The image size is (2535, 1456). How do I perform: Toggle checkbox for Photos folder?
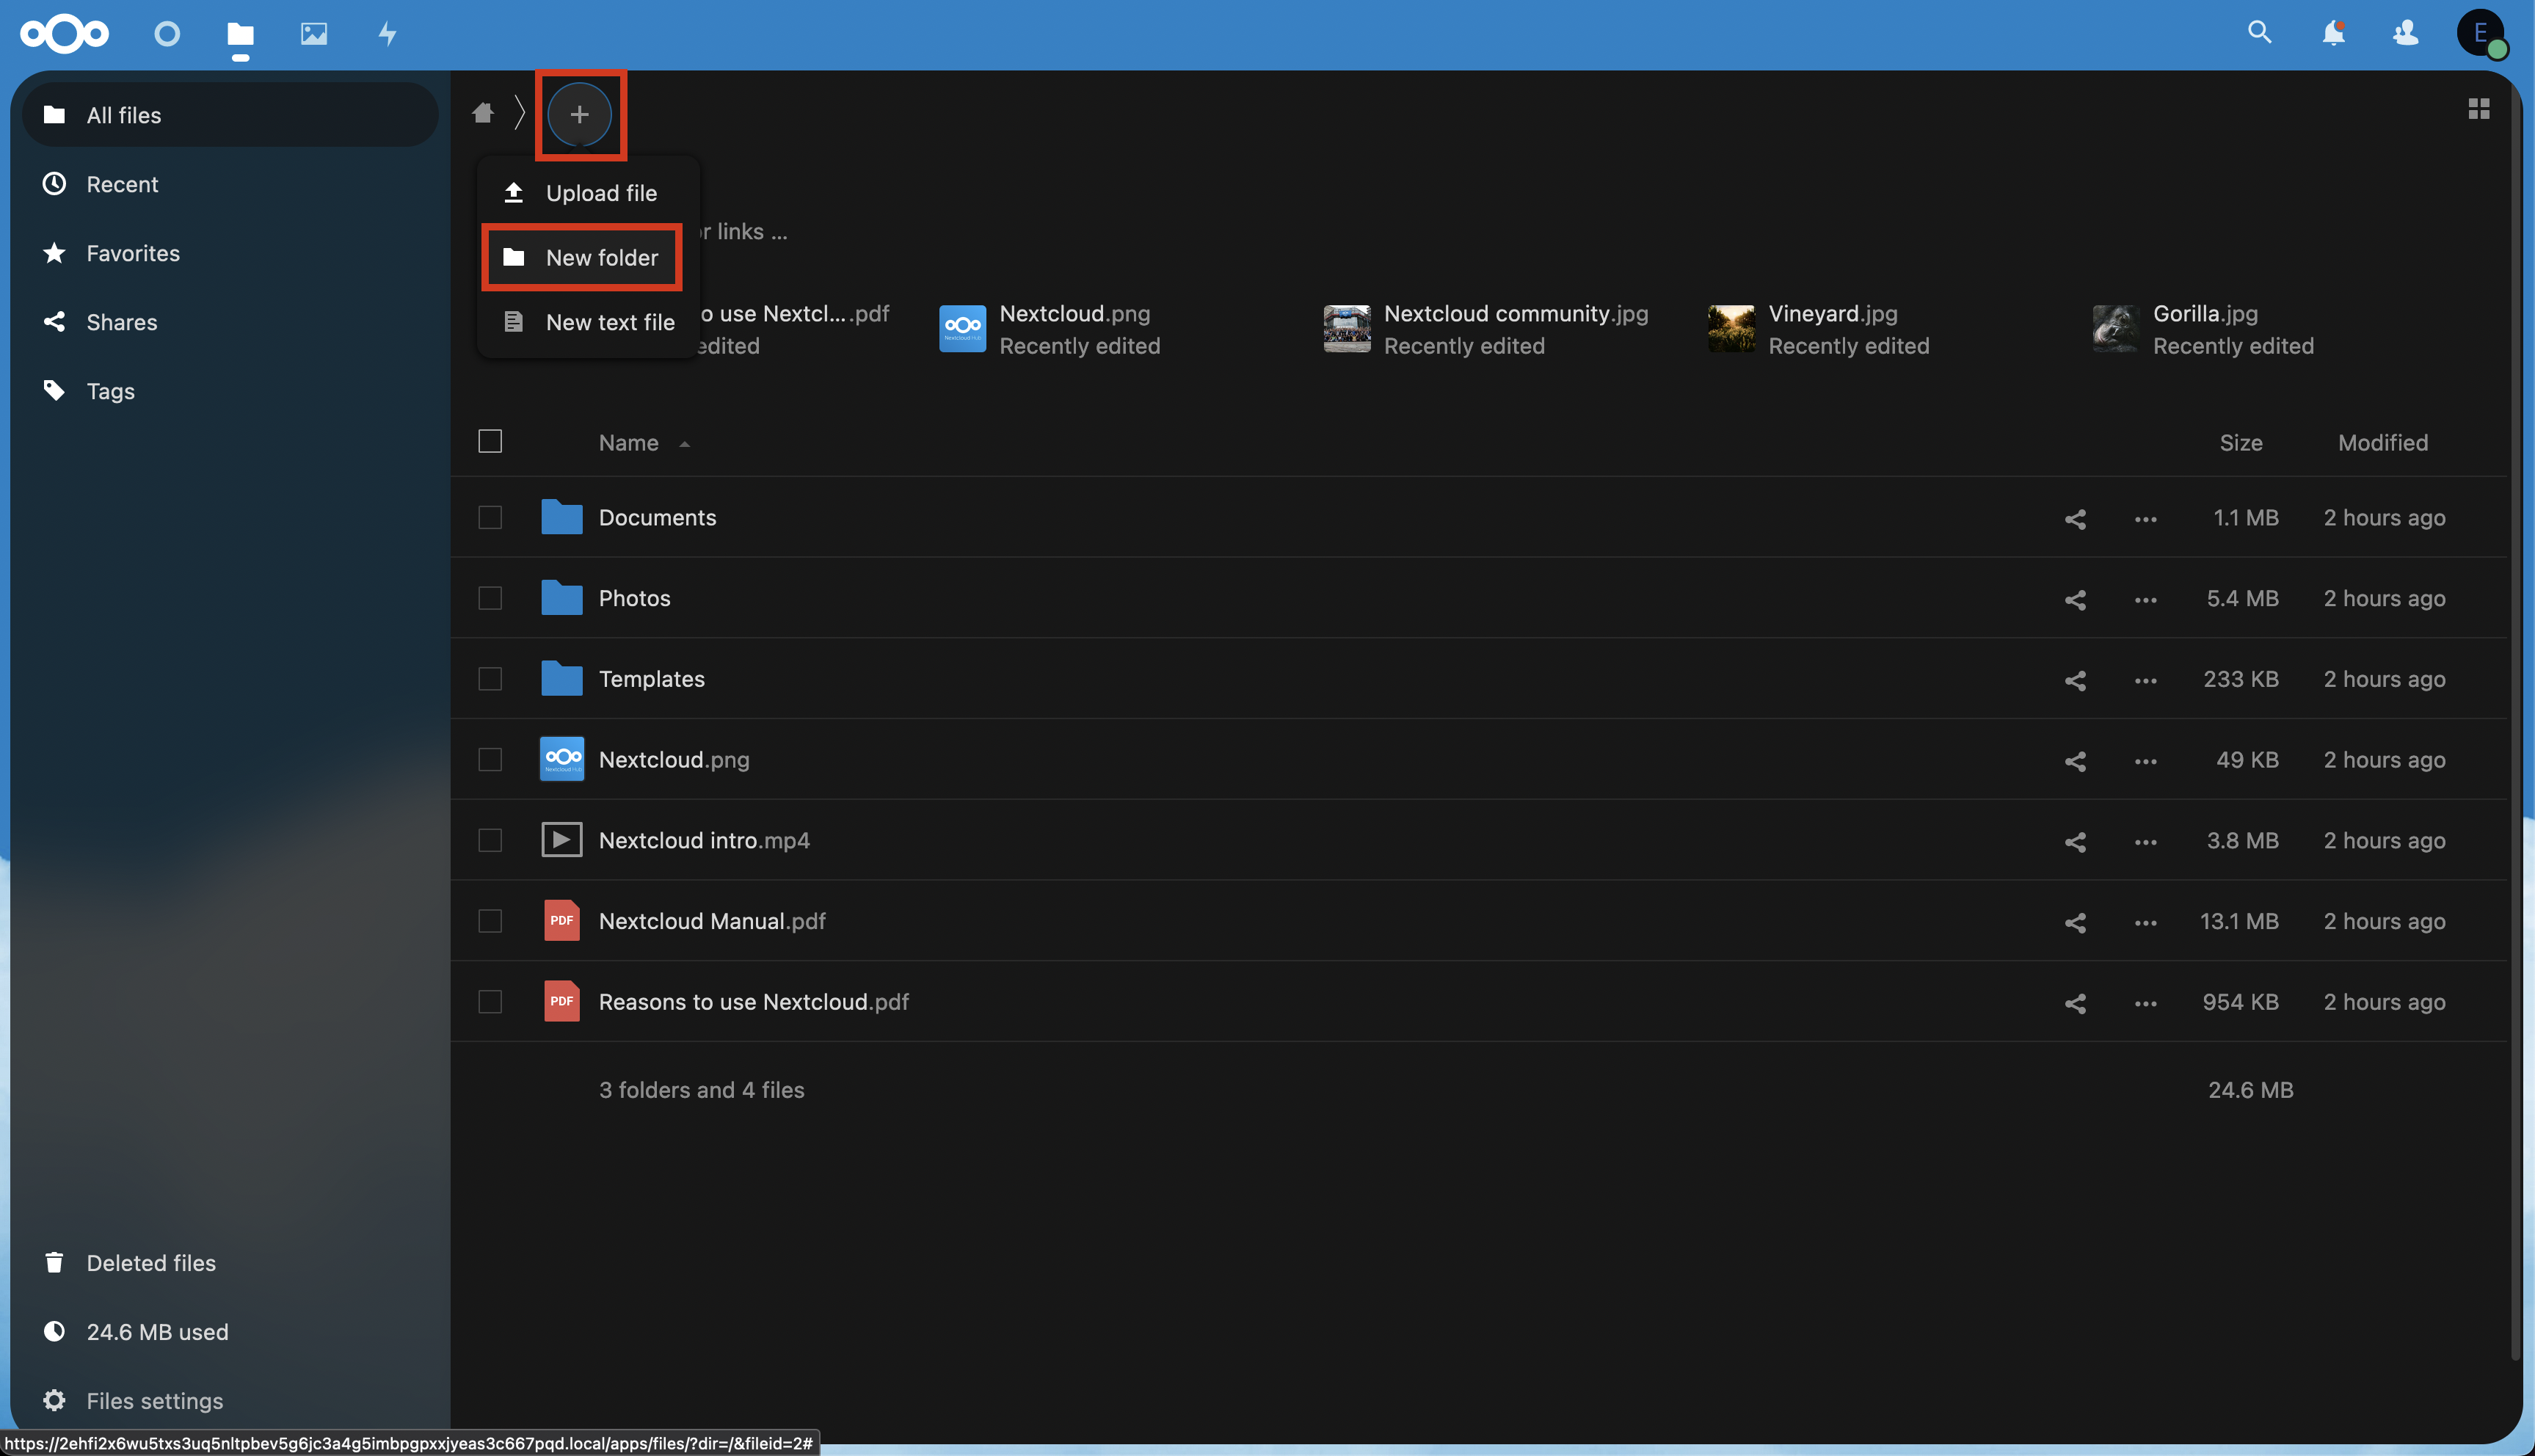coord(490,597)
